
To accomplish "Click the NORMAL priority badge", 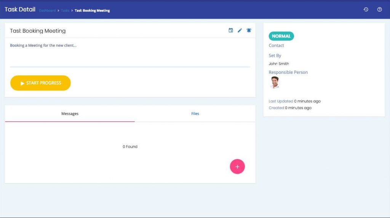I will coord(281,36).
